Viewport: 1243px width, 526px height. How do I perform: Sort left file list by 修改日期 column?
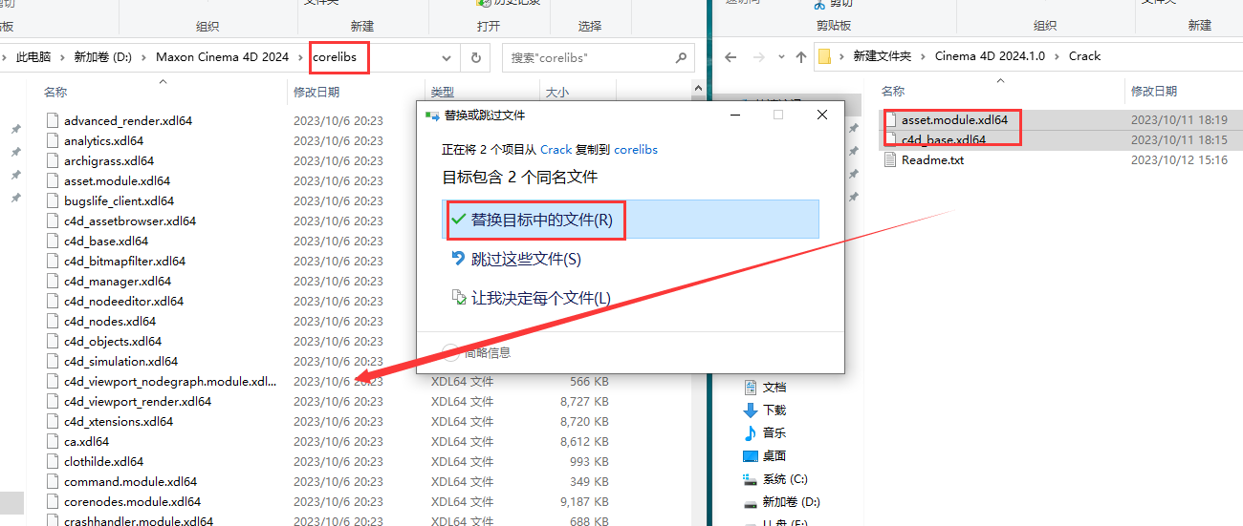(316, 93)
